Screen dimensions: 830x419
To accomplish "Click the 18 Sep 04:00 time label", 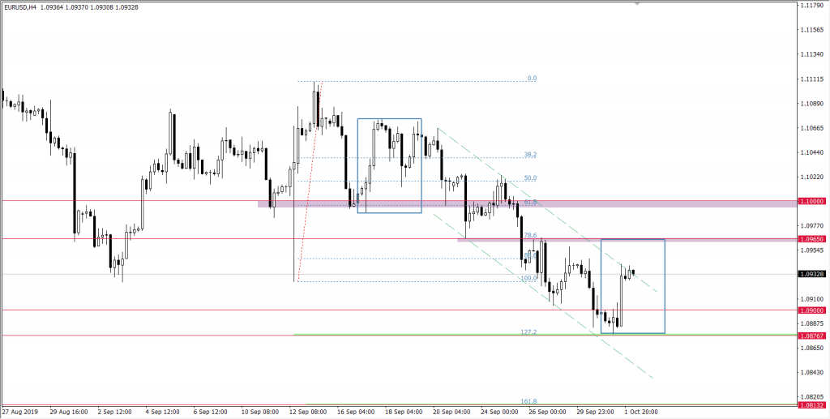I will tap(404, 412).
